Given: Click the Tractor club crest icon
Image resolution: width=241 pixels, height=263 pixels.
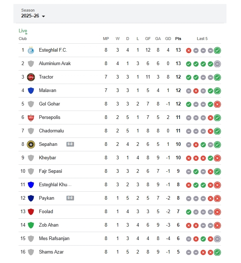Looking at the screenshot, I should pos(31,77).
